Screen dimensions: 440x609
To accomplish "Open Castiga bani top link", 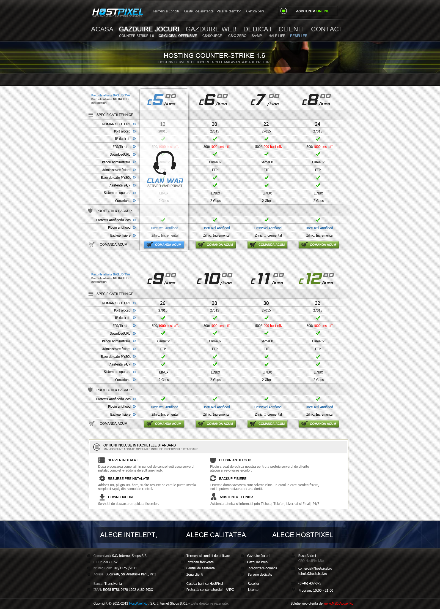I will [255, 11].
